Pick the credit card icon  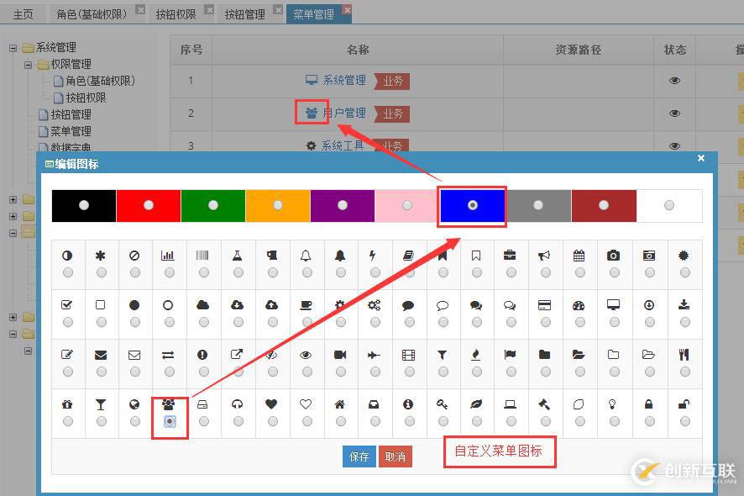tap(545, 305)
